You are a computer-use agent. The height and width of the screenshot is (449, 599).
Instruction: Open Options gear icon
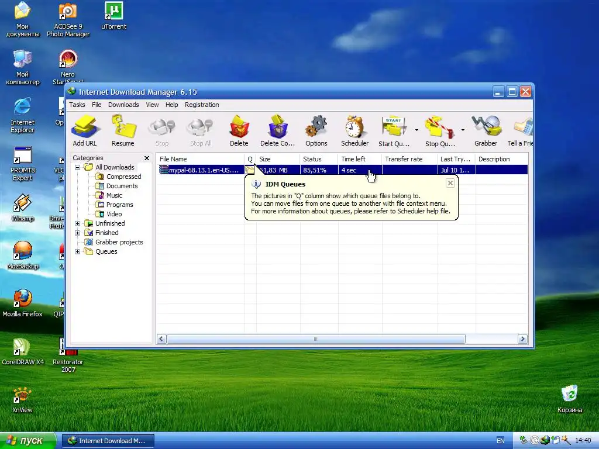(x=316, y=131)
